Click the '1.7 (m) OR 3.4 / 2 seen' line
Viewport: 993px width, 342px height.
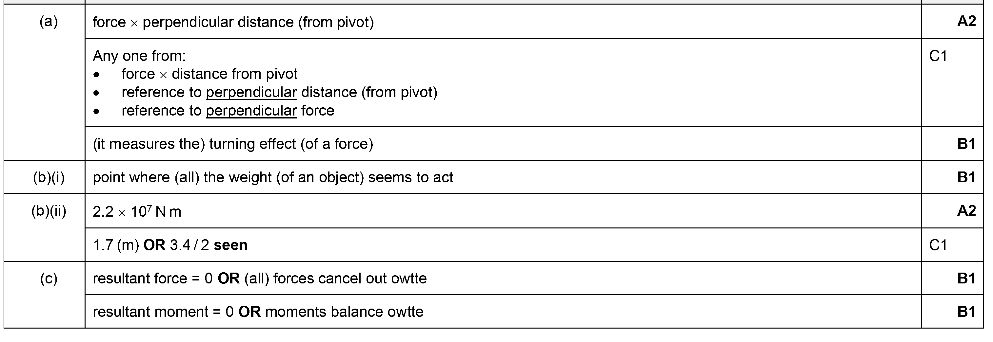[x=170, y=245]
